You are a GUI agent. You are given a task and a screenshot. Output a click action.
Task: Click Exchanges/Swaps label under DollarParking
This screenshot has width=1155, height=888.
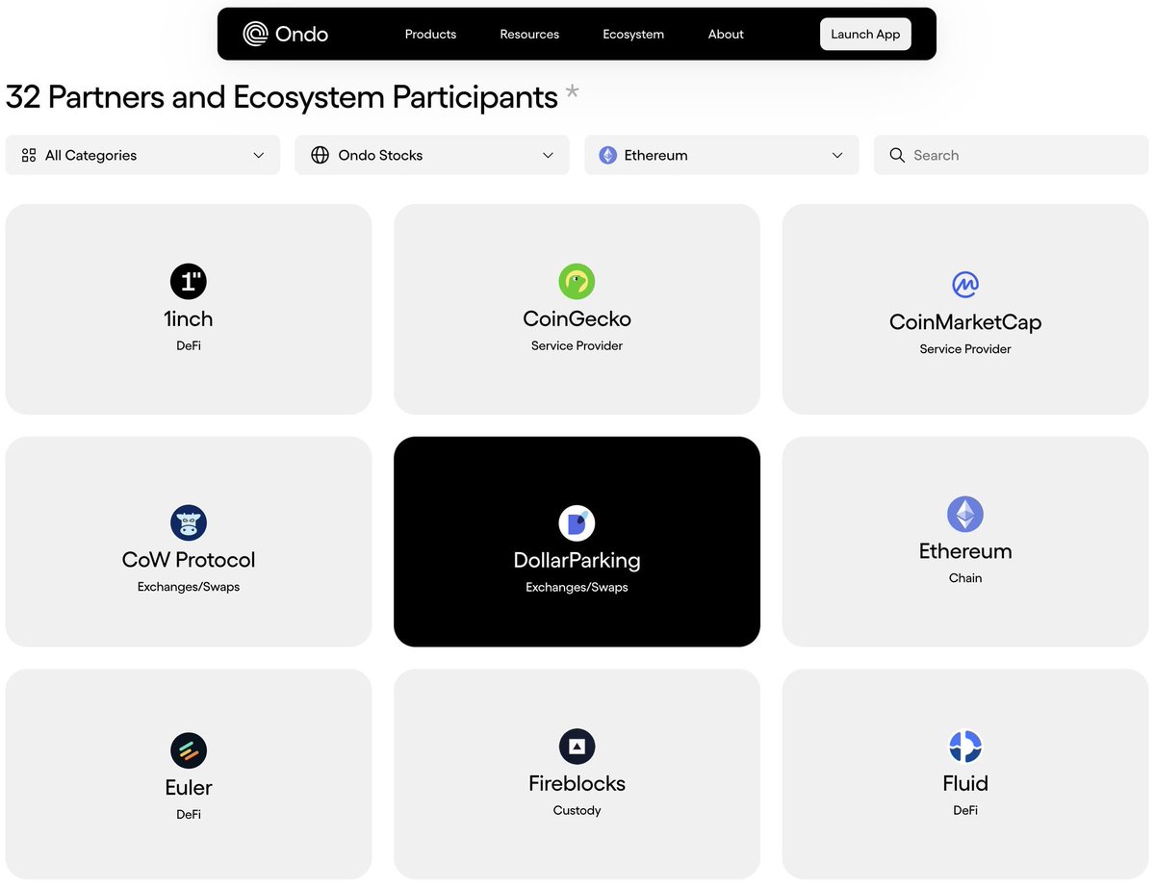tap(577, 587)
